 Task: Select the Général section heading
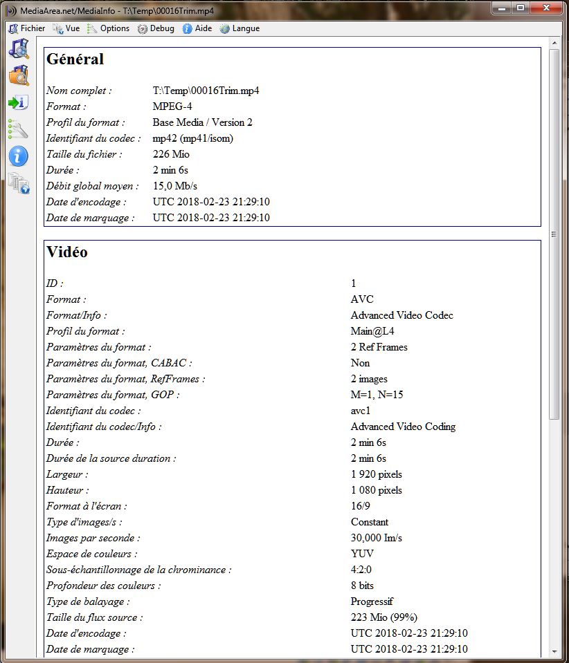[x=75, y=59]
